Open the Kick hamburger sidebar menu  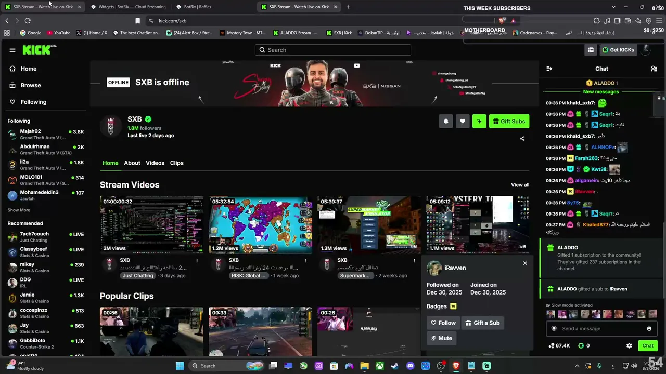point(12,50)
